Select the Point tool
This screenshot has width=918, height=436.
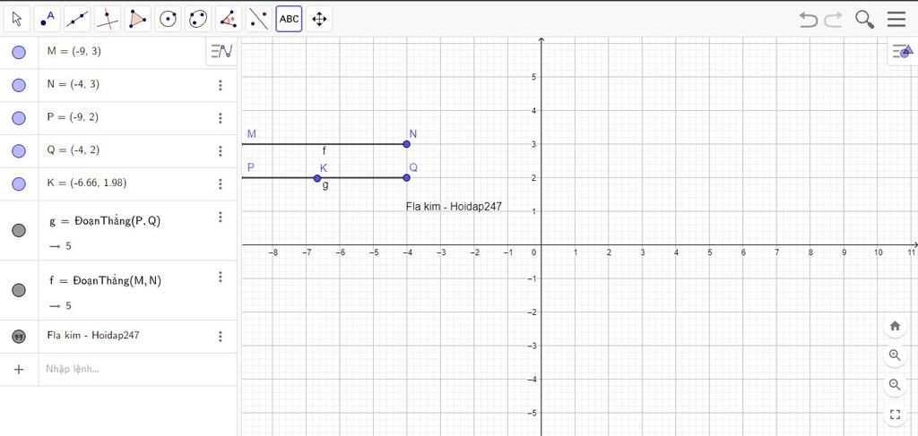[x=47, y=20]
